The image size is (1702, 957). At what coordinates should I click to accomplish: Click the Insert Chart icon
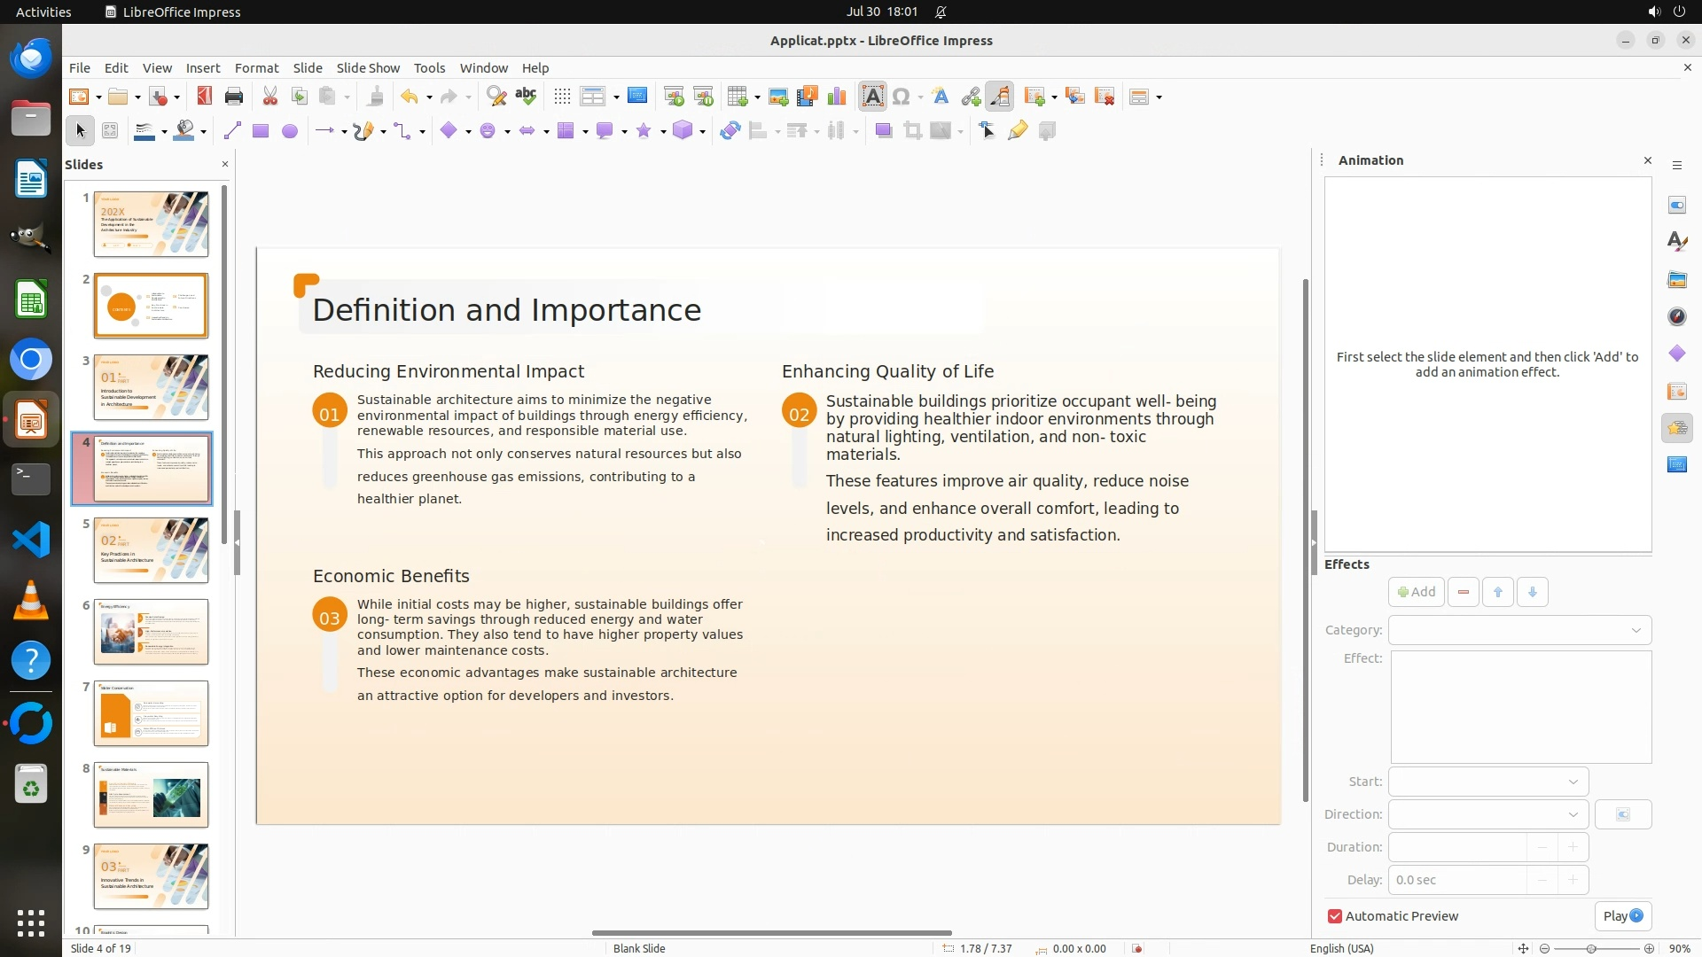836,97
